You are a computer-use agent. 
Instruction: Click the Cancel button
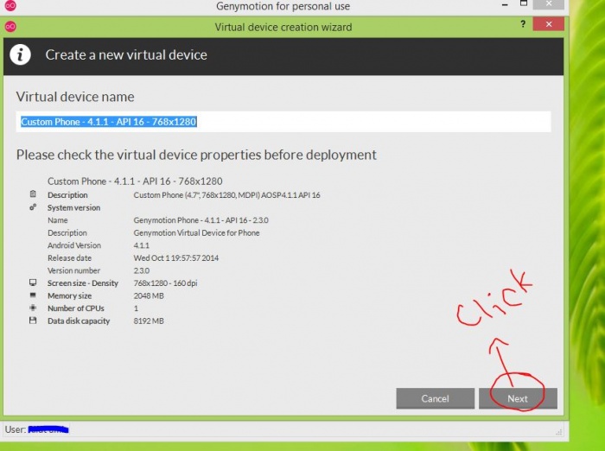436,398
